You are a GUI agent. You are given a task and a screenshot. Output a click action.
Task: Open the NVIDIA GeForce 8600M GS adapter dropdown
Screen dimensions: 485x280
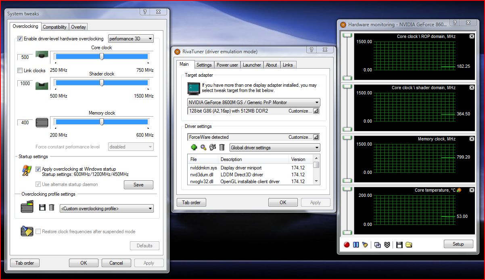(253, 102)
